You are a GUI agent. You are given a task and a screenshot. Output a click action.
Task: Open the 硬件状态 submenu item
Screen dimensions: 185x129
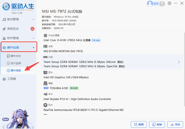pos(15,56)
